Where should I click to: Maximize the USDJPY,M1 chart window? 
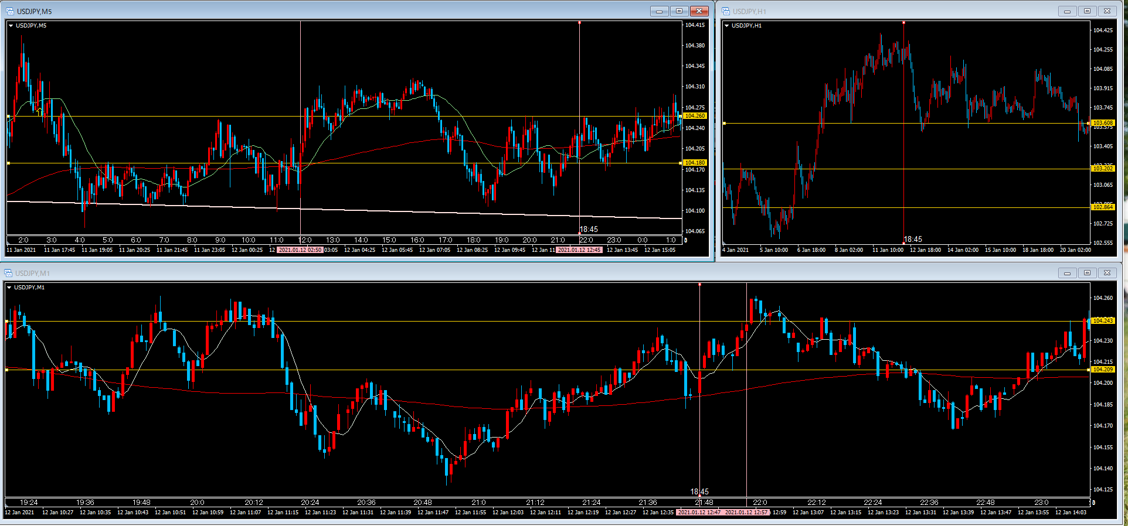[x=1087, y=273]
